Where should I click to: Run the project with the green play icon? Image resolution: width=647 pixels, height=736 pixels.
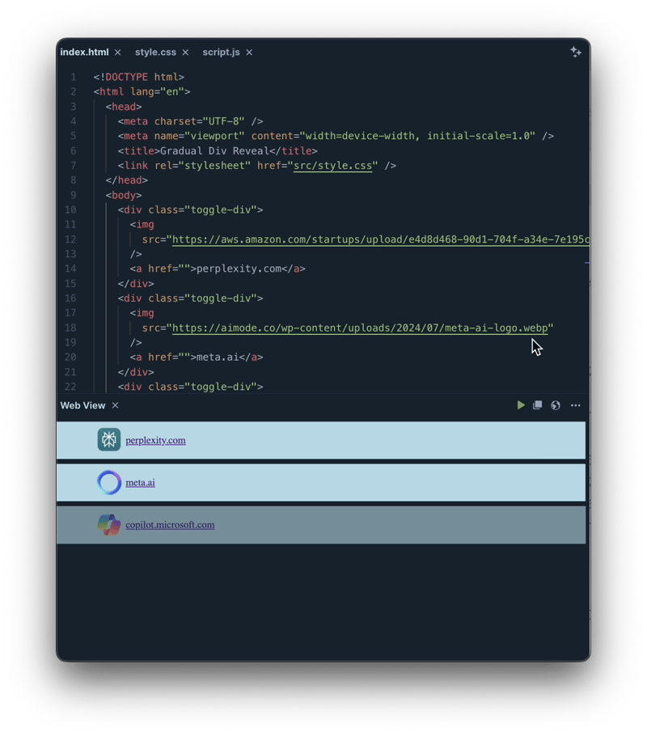[521, 405]
